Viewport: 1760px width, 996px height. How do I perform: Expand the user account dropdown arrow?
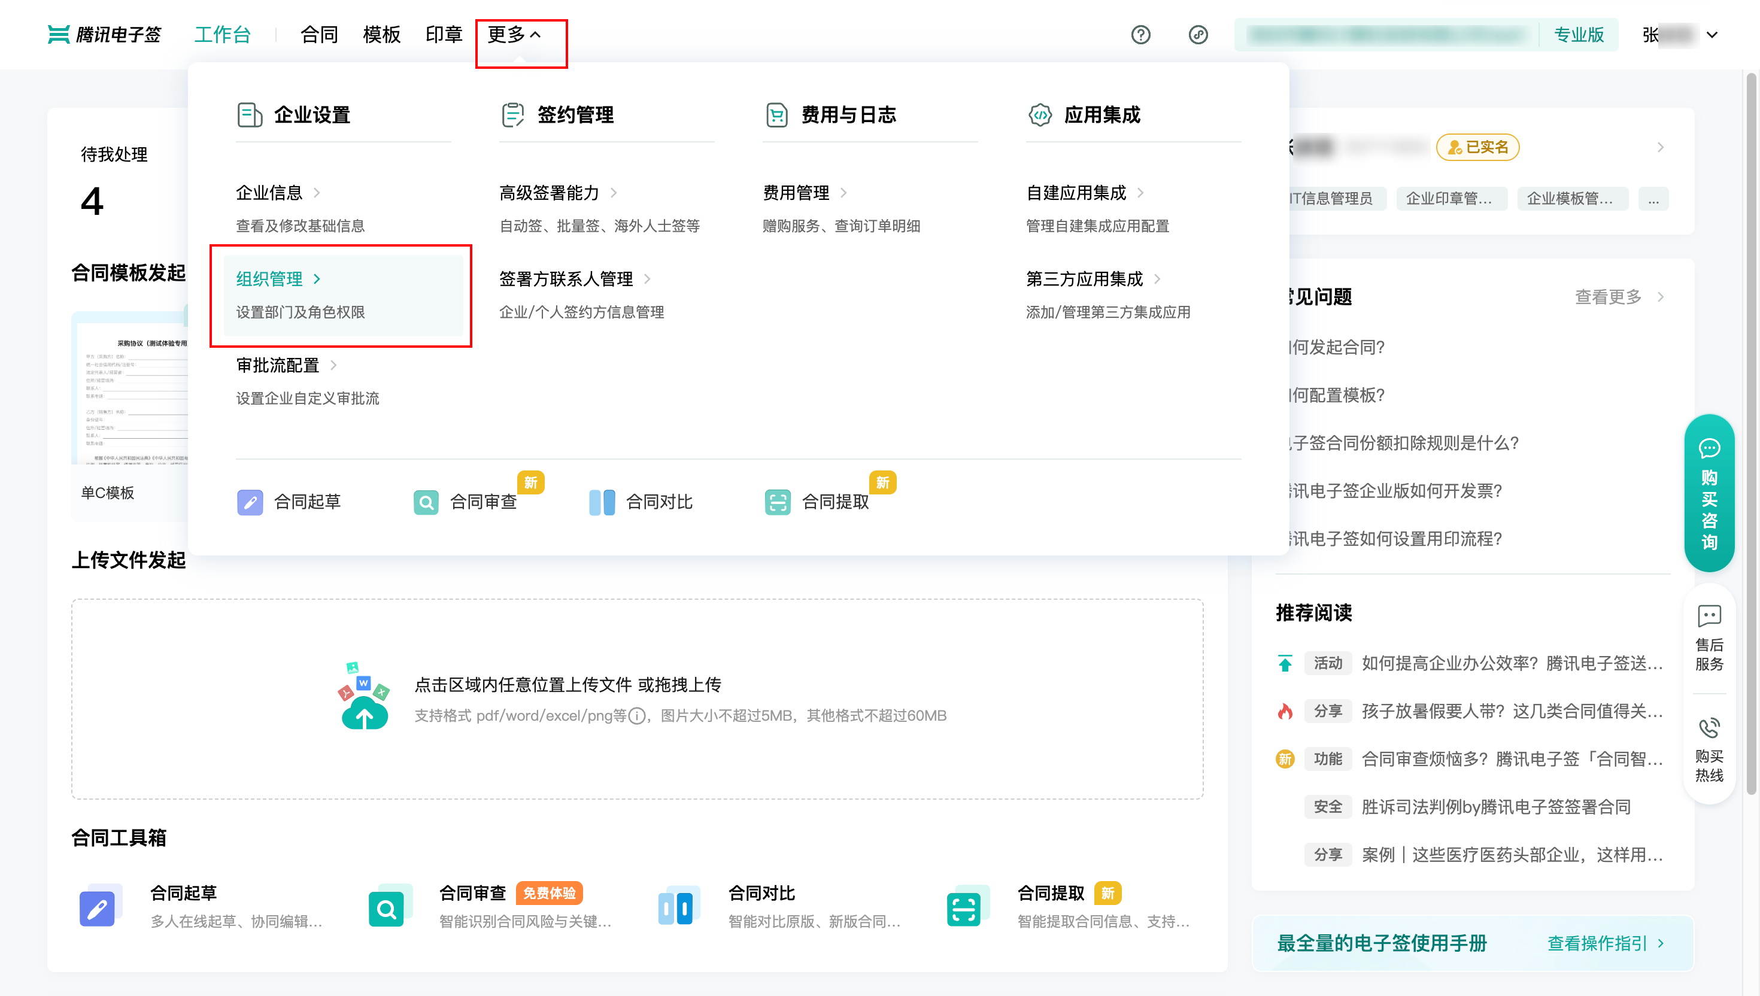pyautogui.click(x=1712, y=34)
